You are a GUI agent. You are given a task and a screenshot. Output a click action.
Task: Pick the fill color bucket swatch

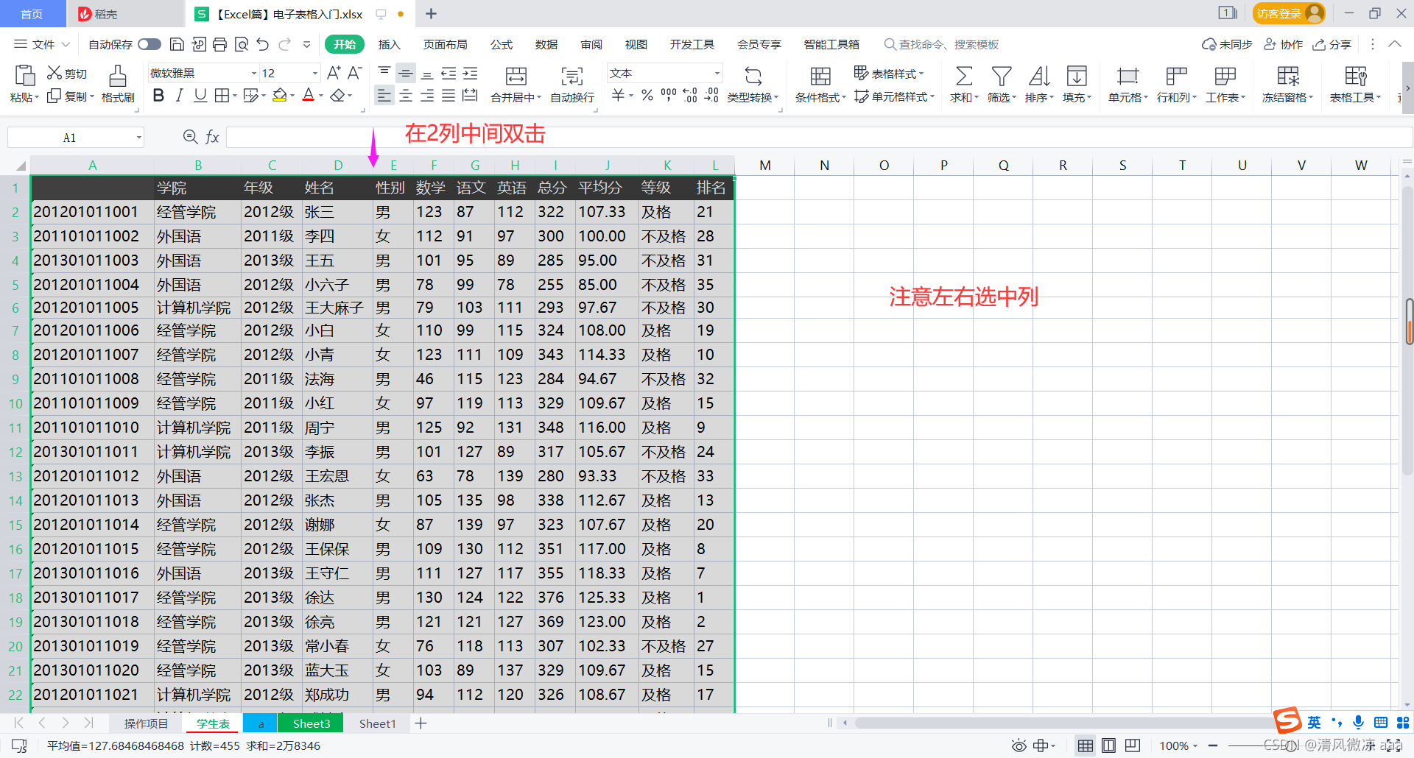[280, 96]
